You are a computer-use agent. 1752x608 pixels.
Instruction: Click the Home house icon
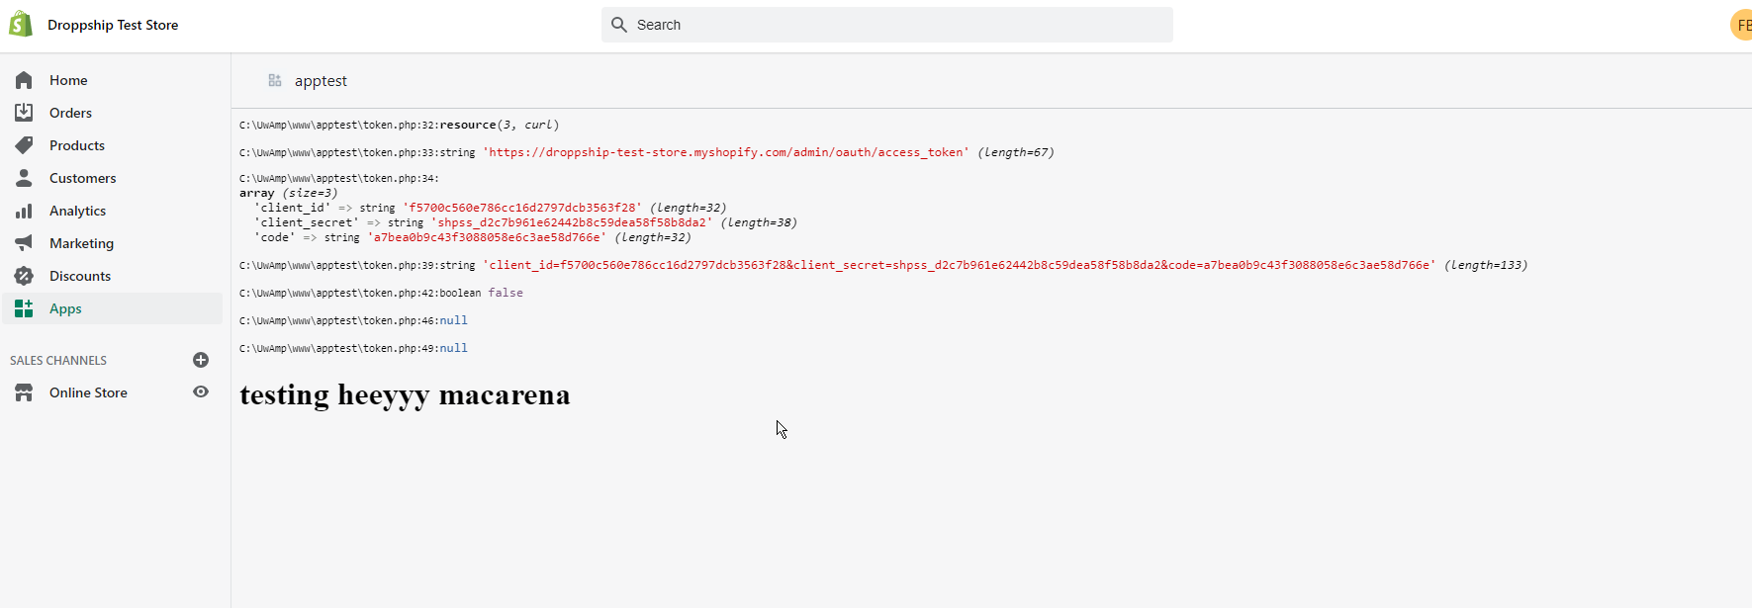[24, 80]
